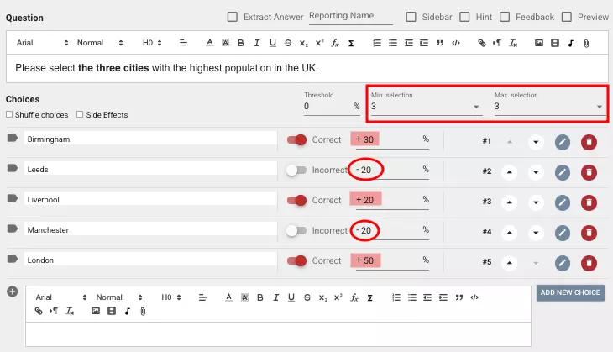Enable the Preview checkbox

pos(567,17)
